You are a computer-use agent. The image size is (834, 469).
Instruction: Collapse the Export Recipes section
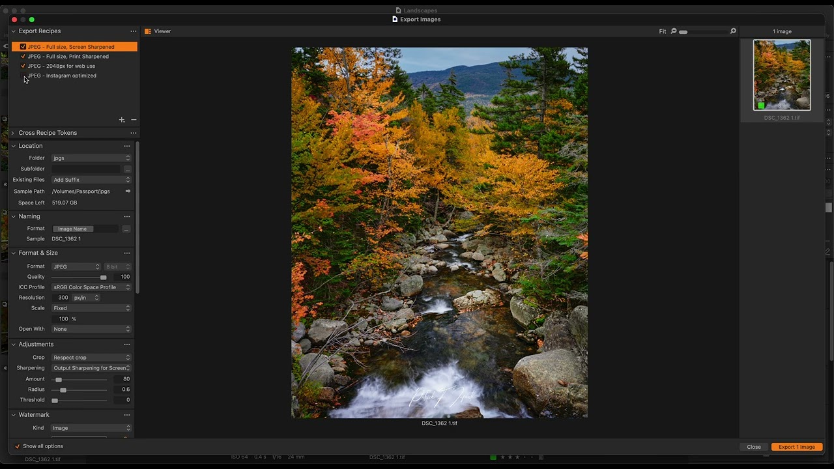pos(13,31)
